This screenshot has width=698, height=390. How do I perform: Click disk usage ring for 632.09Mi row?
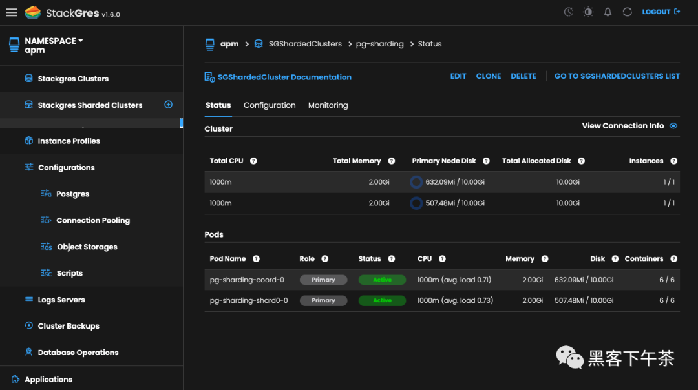[x=416, y=182]
